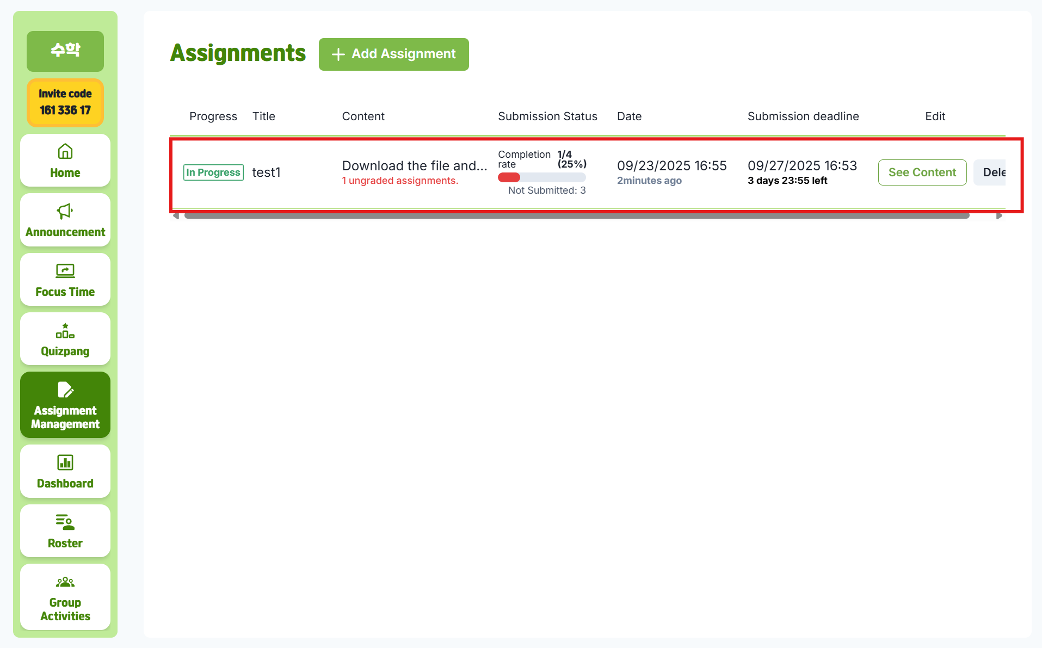The width and height of the screenshot is (1042, 648).
Task: Open the Group Activities people icon
Action: click(65, 582)
